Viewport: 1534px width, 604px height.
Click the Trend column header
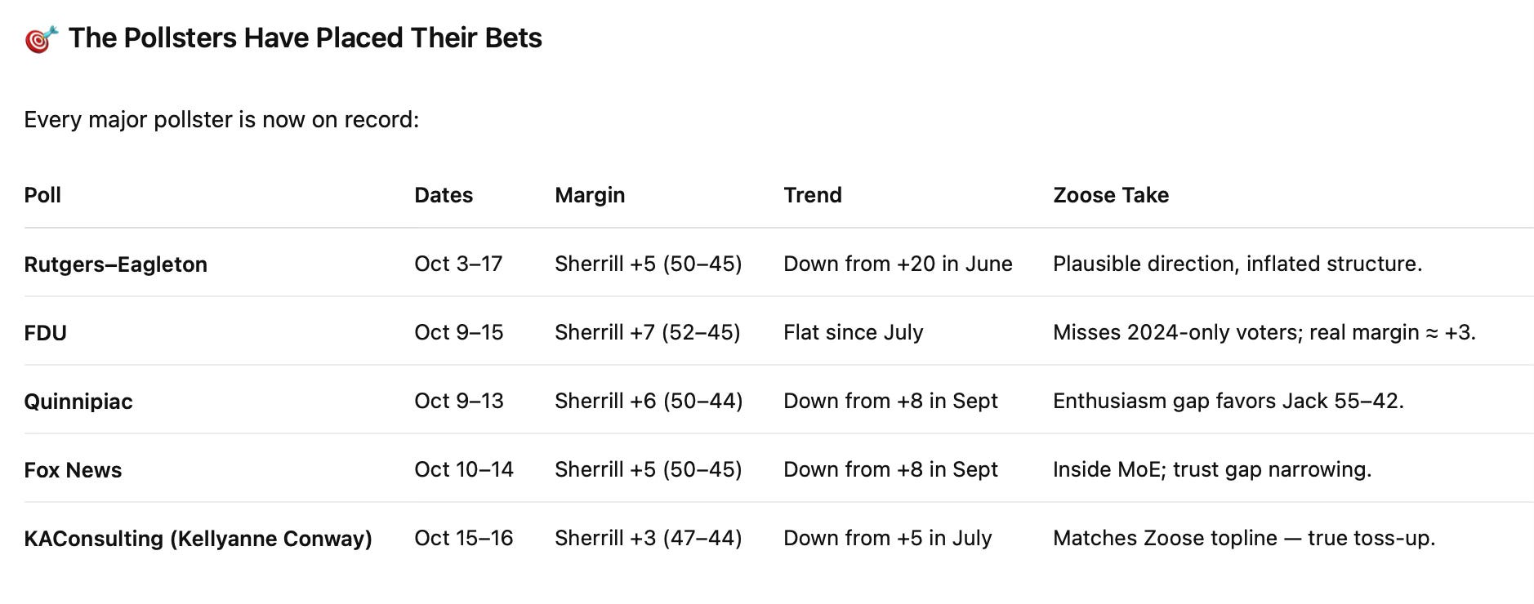tap(813, 195)
